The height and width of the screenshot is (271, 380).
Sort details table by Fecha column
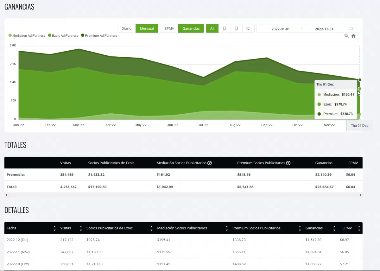click(x=54, y=228)
